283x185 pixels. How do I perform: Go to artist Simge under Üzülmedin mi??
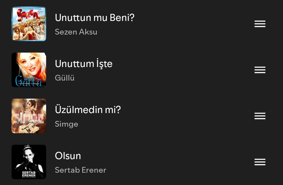pyautogui.click(x=67, y=124)
